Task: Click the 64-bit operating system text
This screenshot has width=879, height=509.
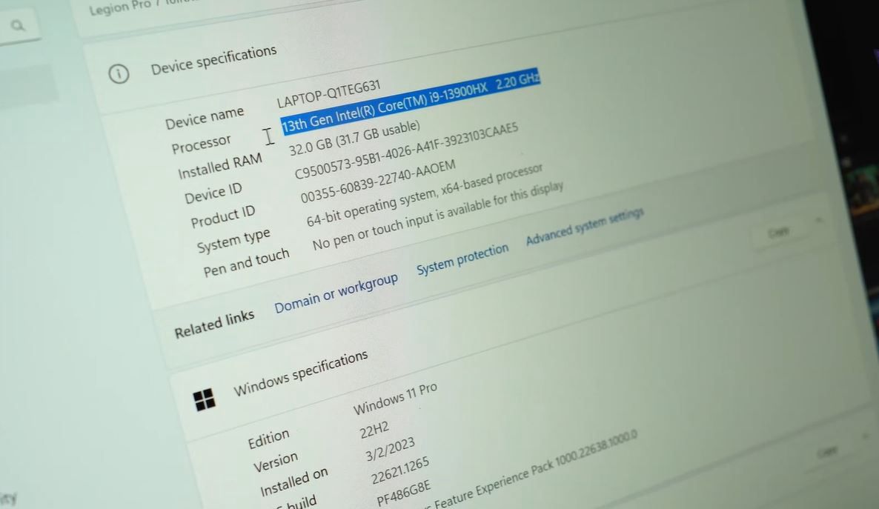Action: [425, 195]
